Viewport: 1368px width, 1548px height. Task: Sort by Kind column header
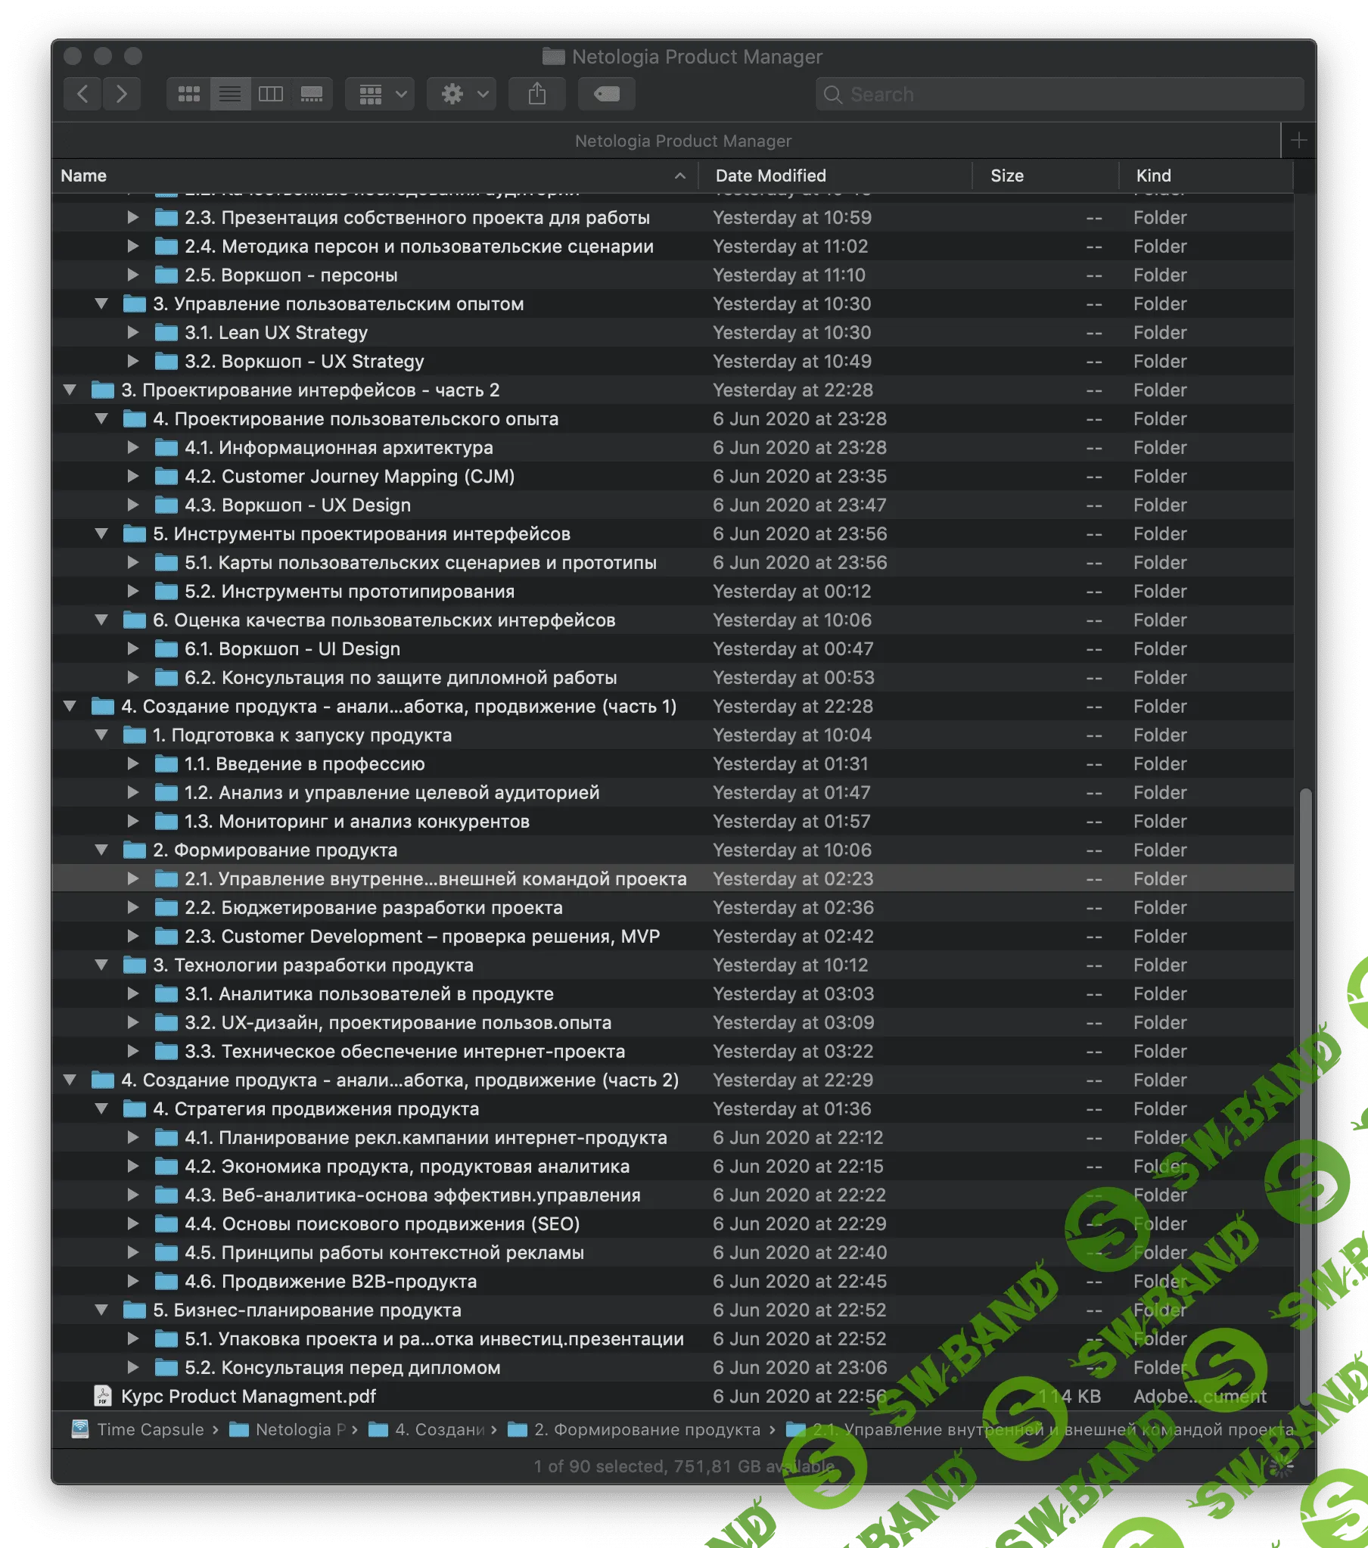tap(1153, 176)
